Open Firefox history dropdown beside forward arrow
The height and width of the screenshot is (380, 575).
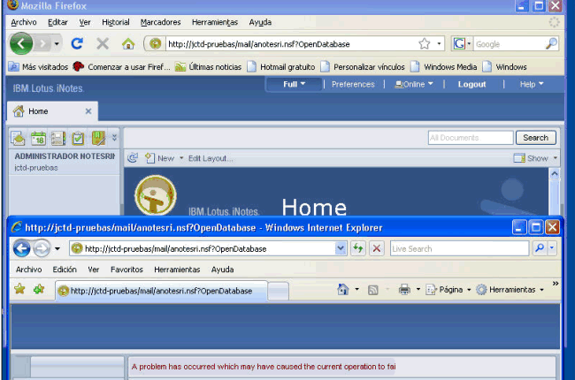tap(57, 44)
